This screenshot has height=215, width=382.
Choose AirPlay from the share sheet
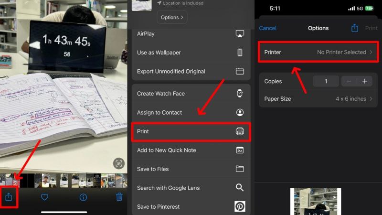coord(191,33)
